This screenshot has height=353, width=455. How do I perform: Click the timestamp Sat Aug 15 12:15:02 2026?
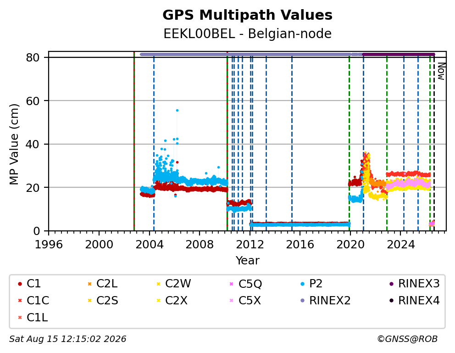coord(67,339)
